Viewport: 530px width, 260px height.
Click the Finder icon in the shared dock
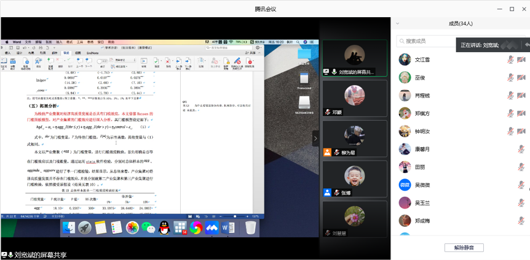point(69,227)
